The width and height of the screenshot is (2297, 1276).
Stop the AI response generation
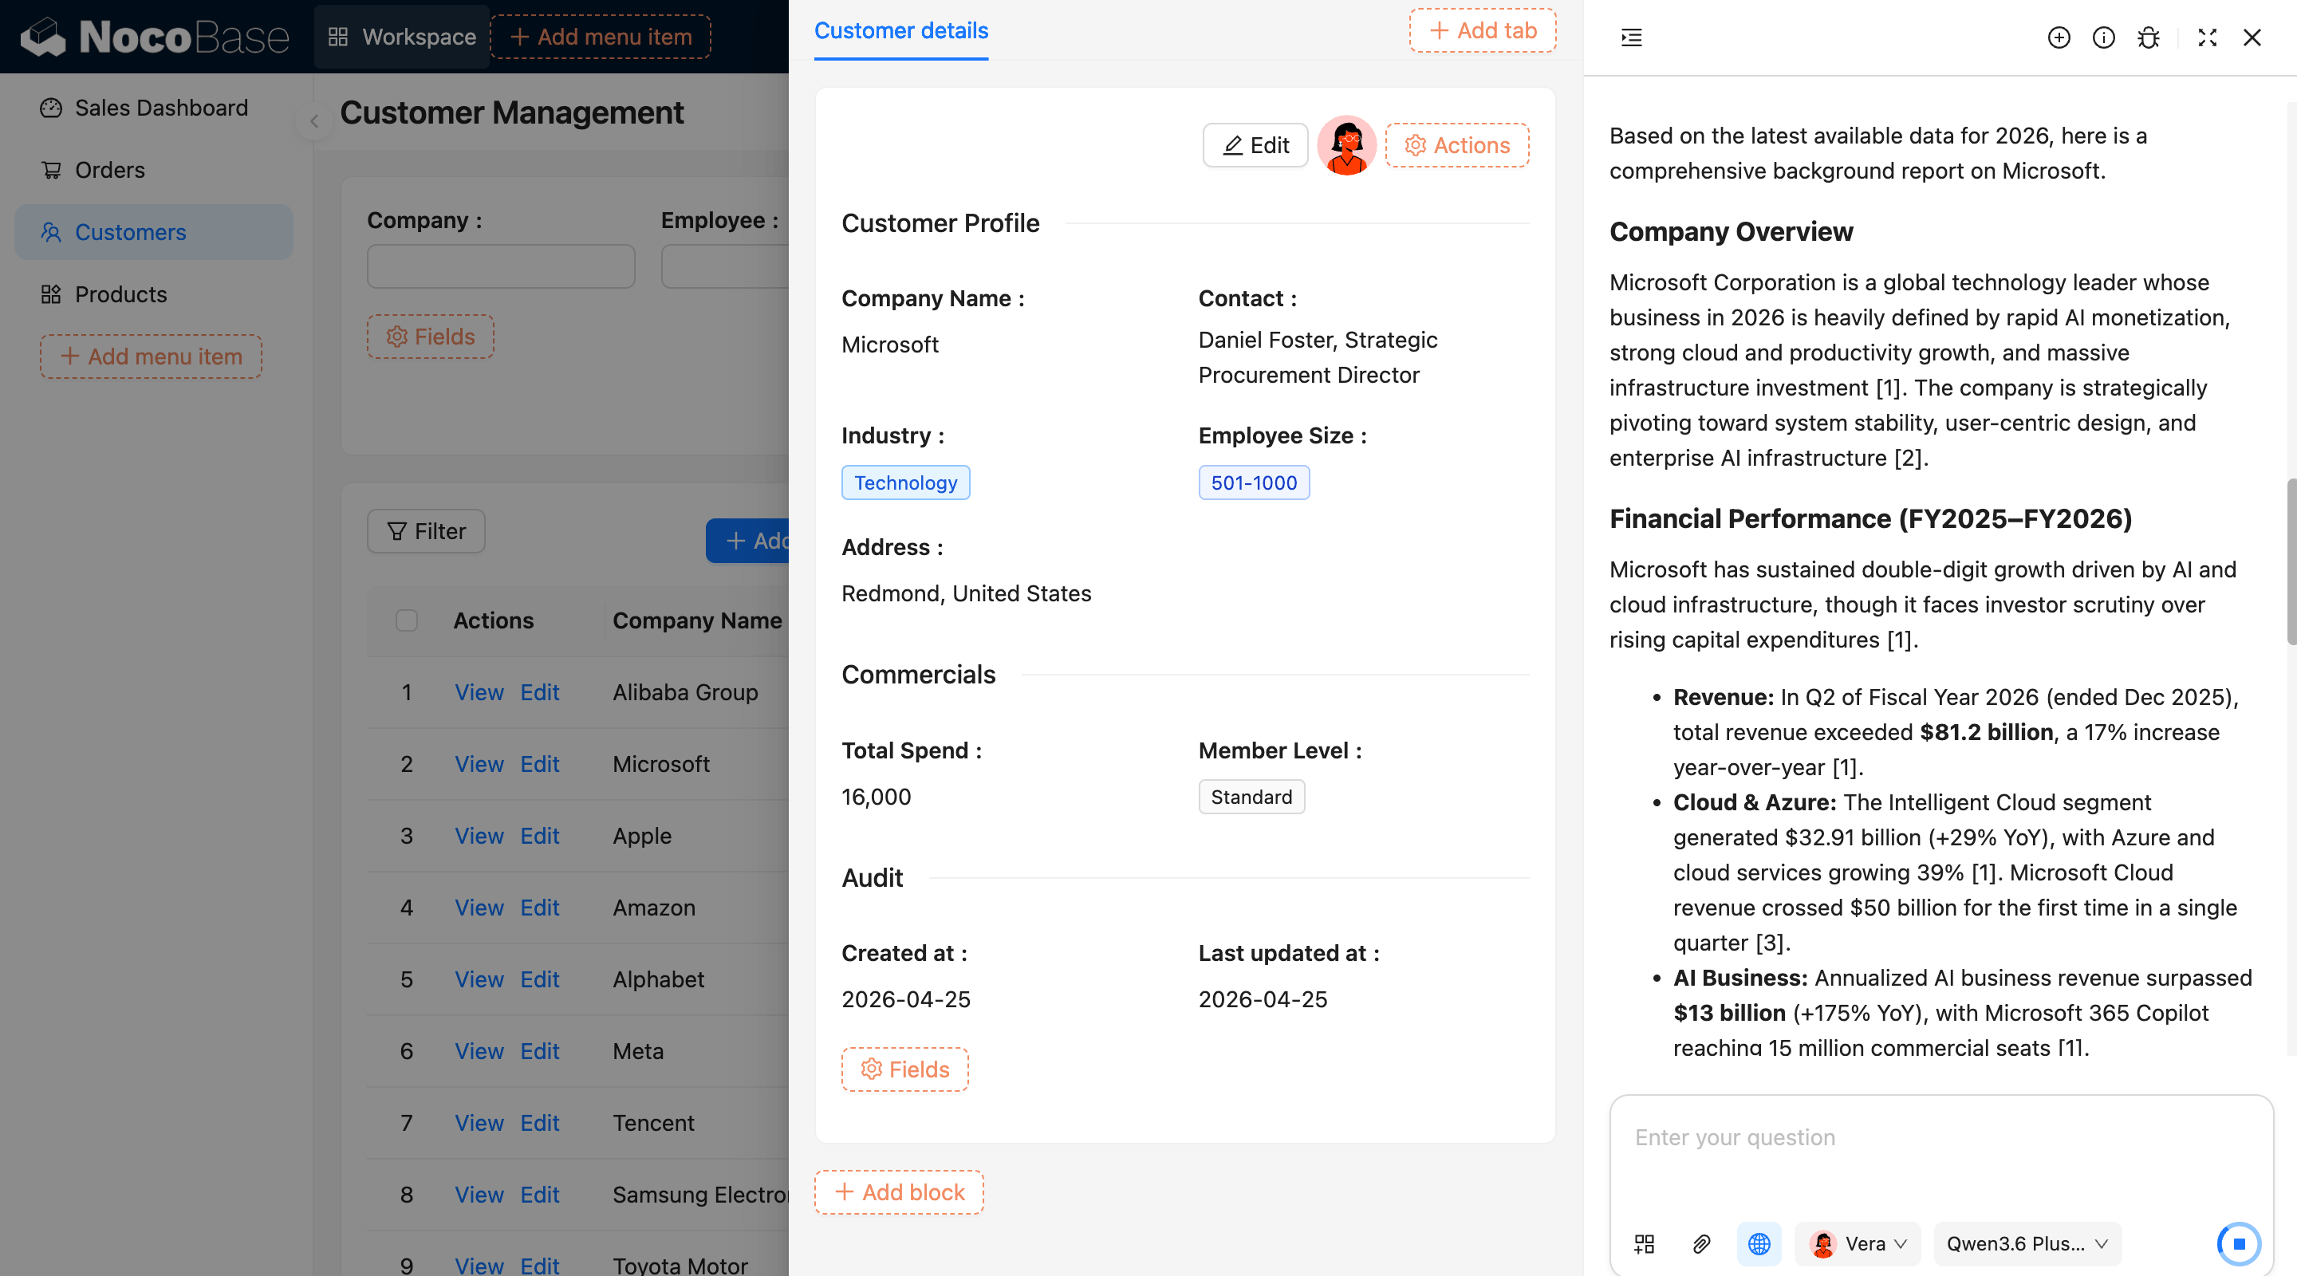(x=2238, y=1243)
